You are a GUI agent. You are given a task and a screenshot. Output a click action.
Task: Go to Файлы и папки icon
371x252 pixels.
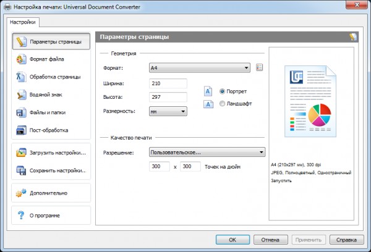tap(20, 112)
